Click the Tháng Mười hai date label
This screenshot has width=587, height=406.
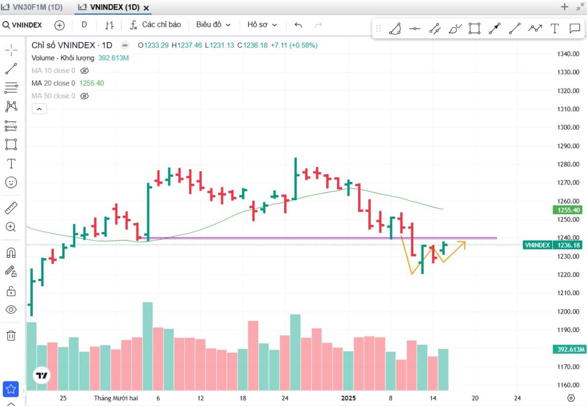click(116, 398)
